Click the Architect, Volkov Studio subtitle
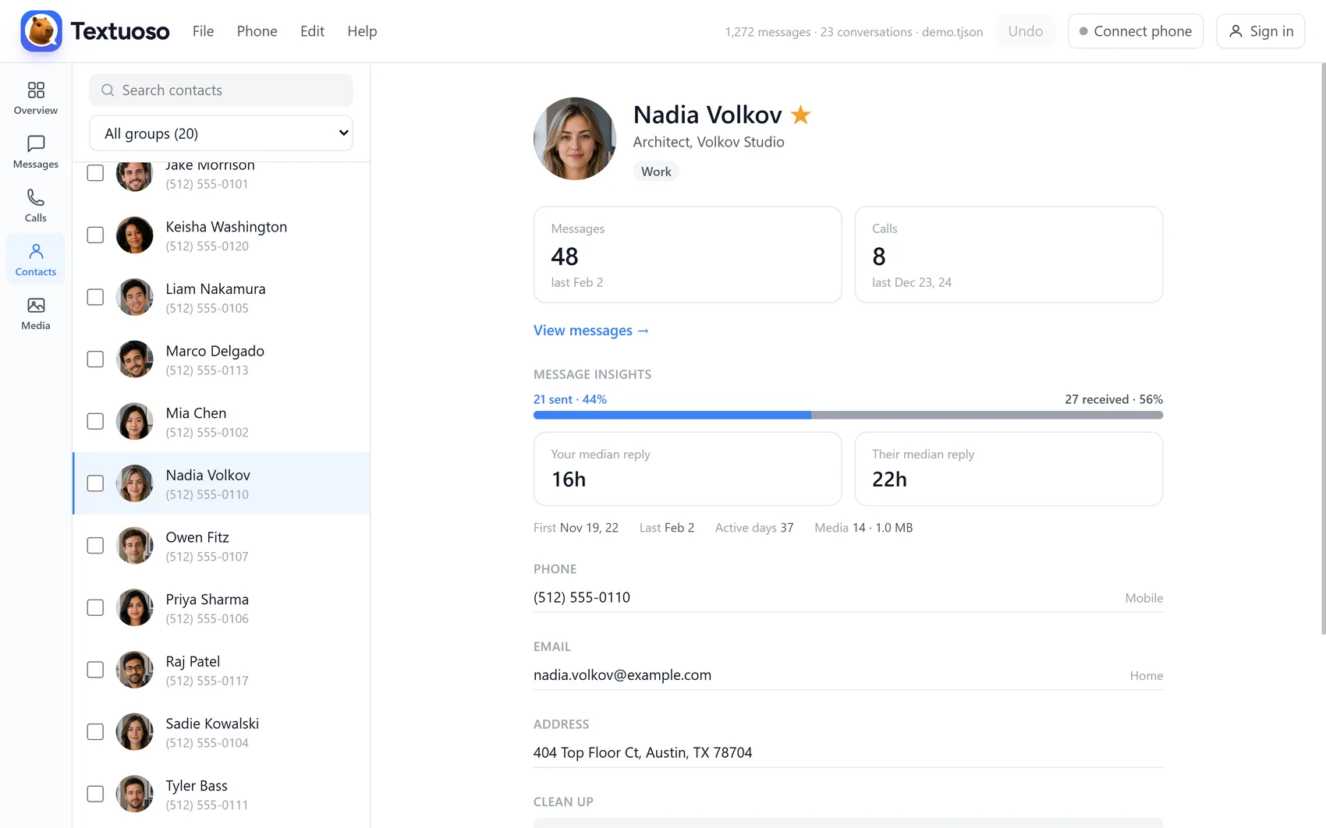Screen dimensions: 1326x828 (x=708, y=142)
